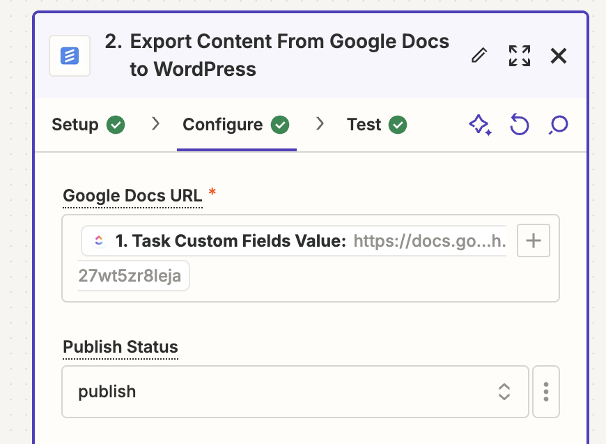Expand the step panel to full screen
Screen dimensions: 606x444
(519, 56)
